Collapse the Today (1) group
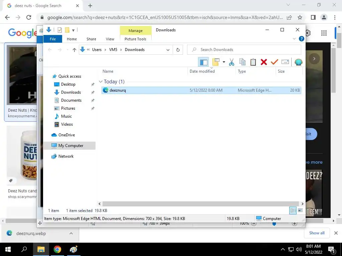This screenshot has width=342, height=256. pyautogui.click(x=101, y=82)
